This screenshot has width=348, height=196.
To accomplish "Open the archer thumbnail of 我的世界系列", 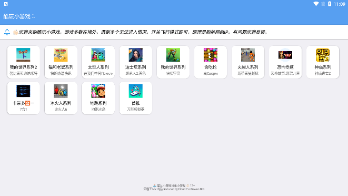I will point(173,55).
